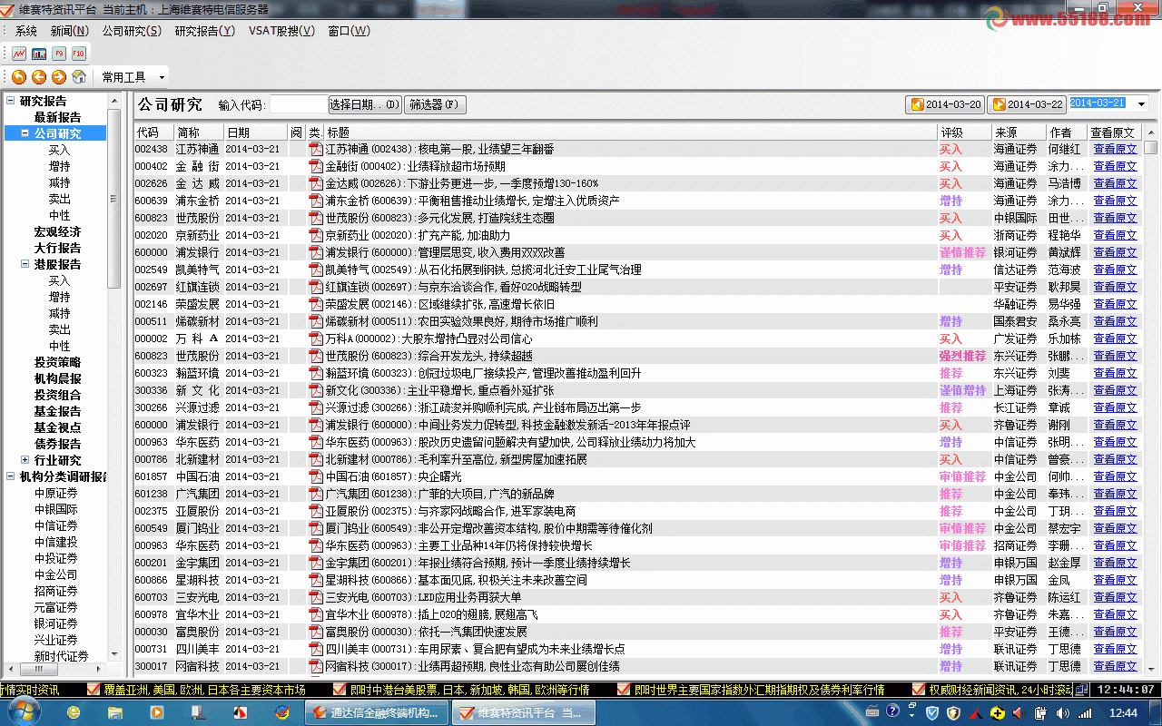Toggle ticker checkbox for 即时中港台美股票
The image size is (1162, 726).
tap(340, 690)
